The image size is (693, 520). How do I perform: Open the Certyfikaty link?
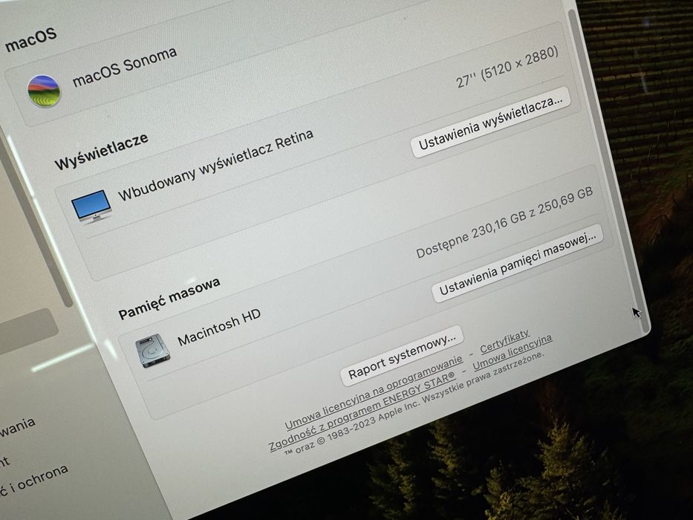tap(504, 342)
